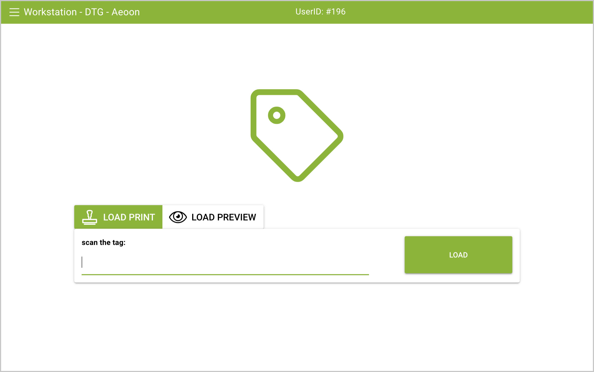Switch to the LOAD PRINT tab
The width and height of the screenshot is (594, 372).
[x=118, y=217]
